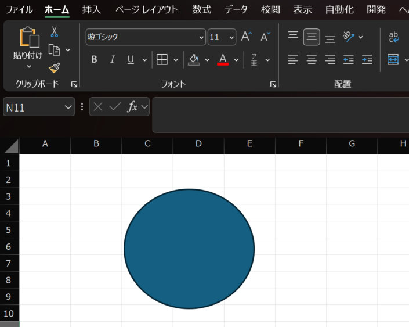The height and width of the screenshot is (327, 409).
Task: Expand border style options
Action: (176, 60)
